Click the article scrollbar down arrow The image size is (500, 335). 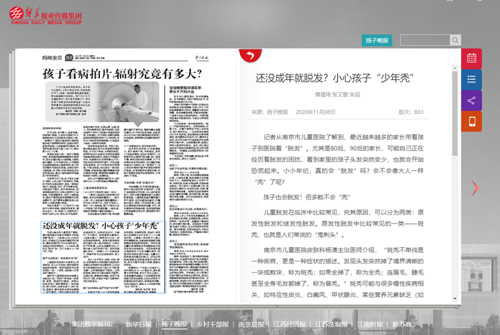pos(455,298)
